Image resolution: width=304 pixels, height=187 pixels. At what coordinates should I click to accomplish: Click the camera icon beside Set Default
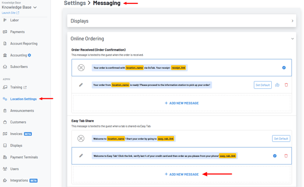(x=277, y=85)
